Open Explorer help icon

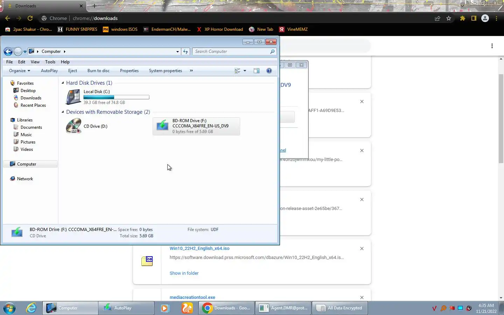point(269,71)
